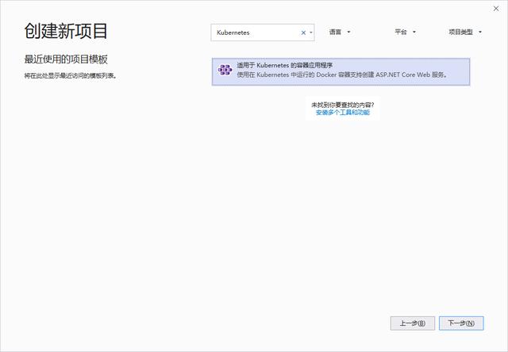Image resolution: width=508 pixels, height=352 pixels.
Task: Click the 未找到你要查找的内容? text
Action: point(343,105)
